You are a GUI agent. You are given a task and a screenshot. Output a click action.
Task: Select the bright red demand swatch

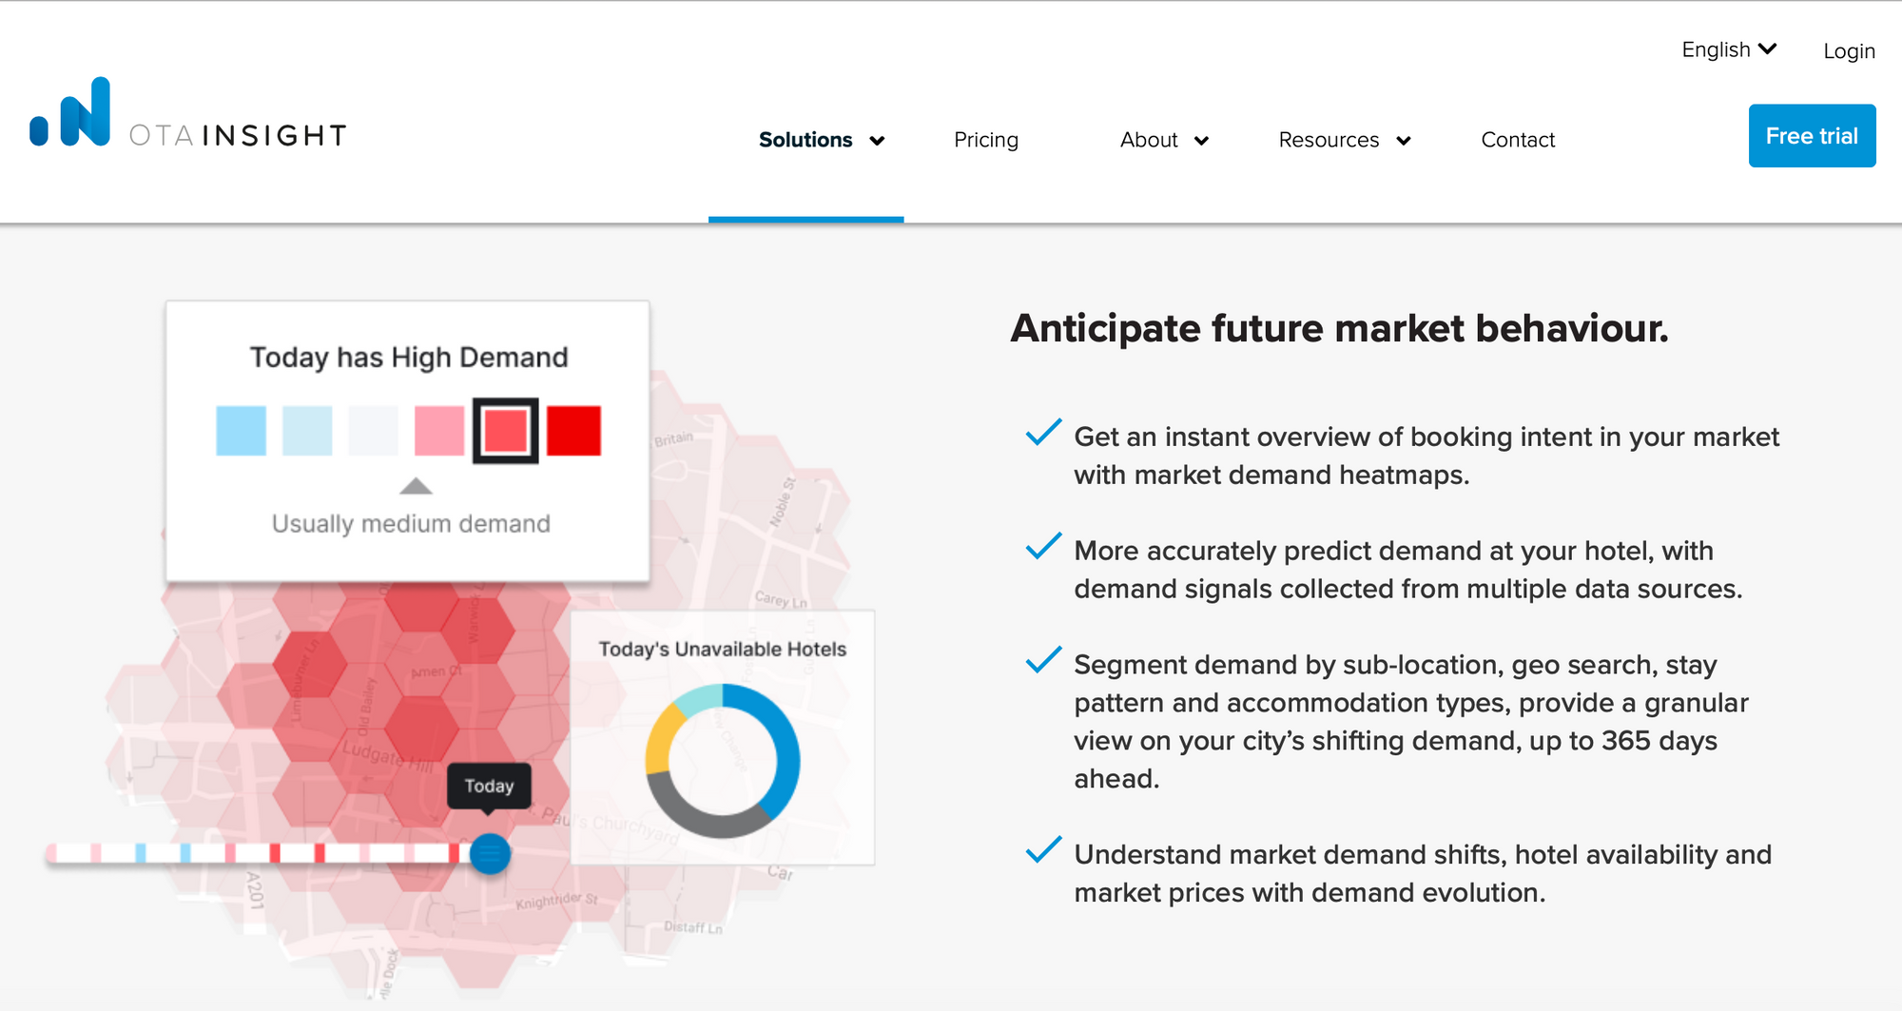[573, 431]
